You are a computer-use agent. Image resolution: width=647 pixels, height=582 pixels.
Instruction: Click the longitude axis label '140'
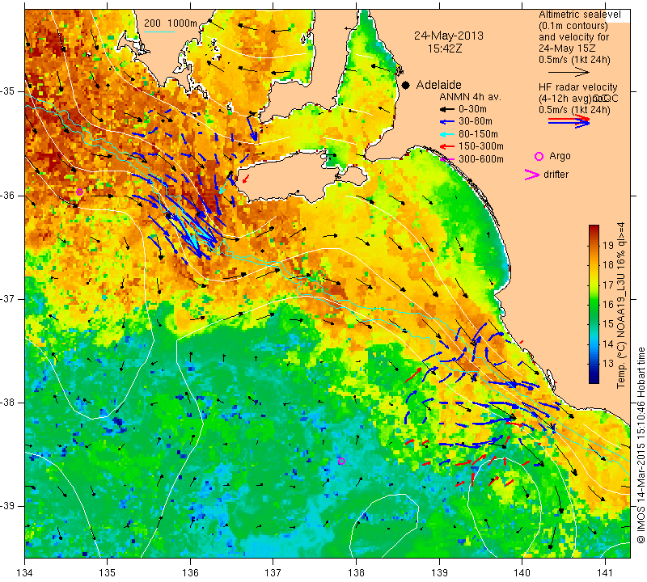point(522,572)
